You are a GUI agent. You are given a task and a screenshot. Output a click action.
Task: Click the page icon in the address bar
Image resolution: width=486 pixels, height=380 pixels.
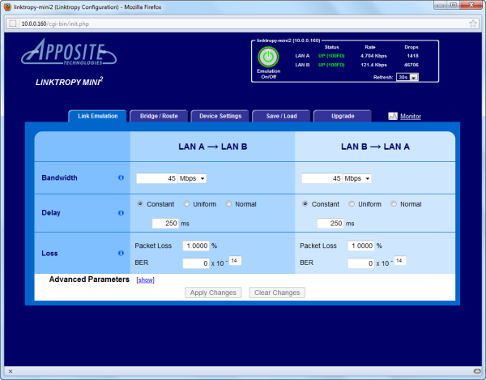click(x=14, y=23)
